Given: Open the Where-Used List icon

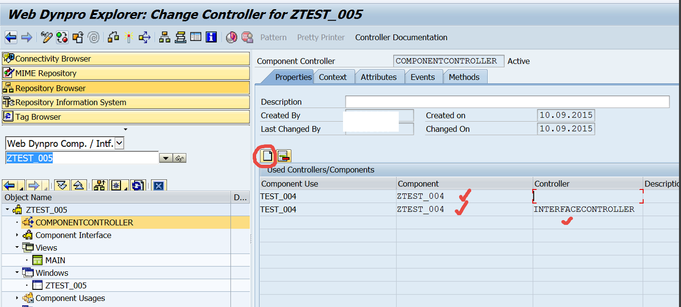Looking at the screenshot, I should coord(144,37).
